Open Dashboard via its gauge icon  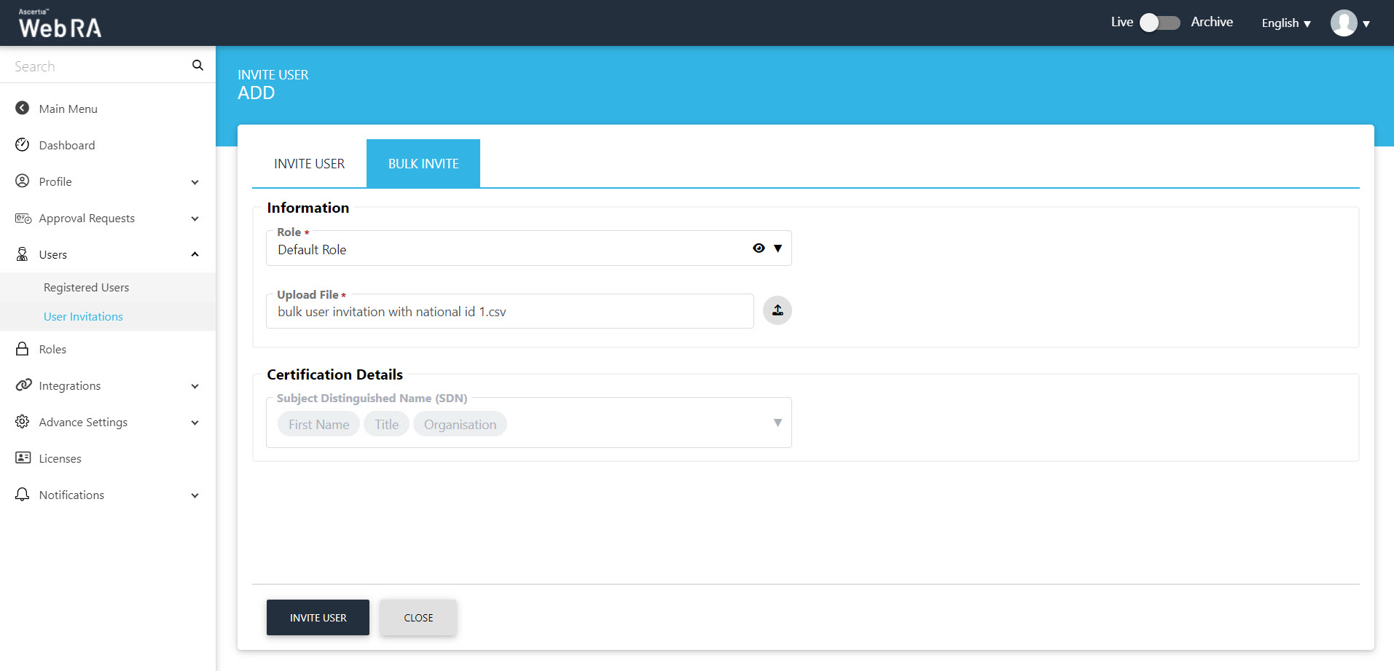pyautogui.click(x=23, y=145)
